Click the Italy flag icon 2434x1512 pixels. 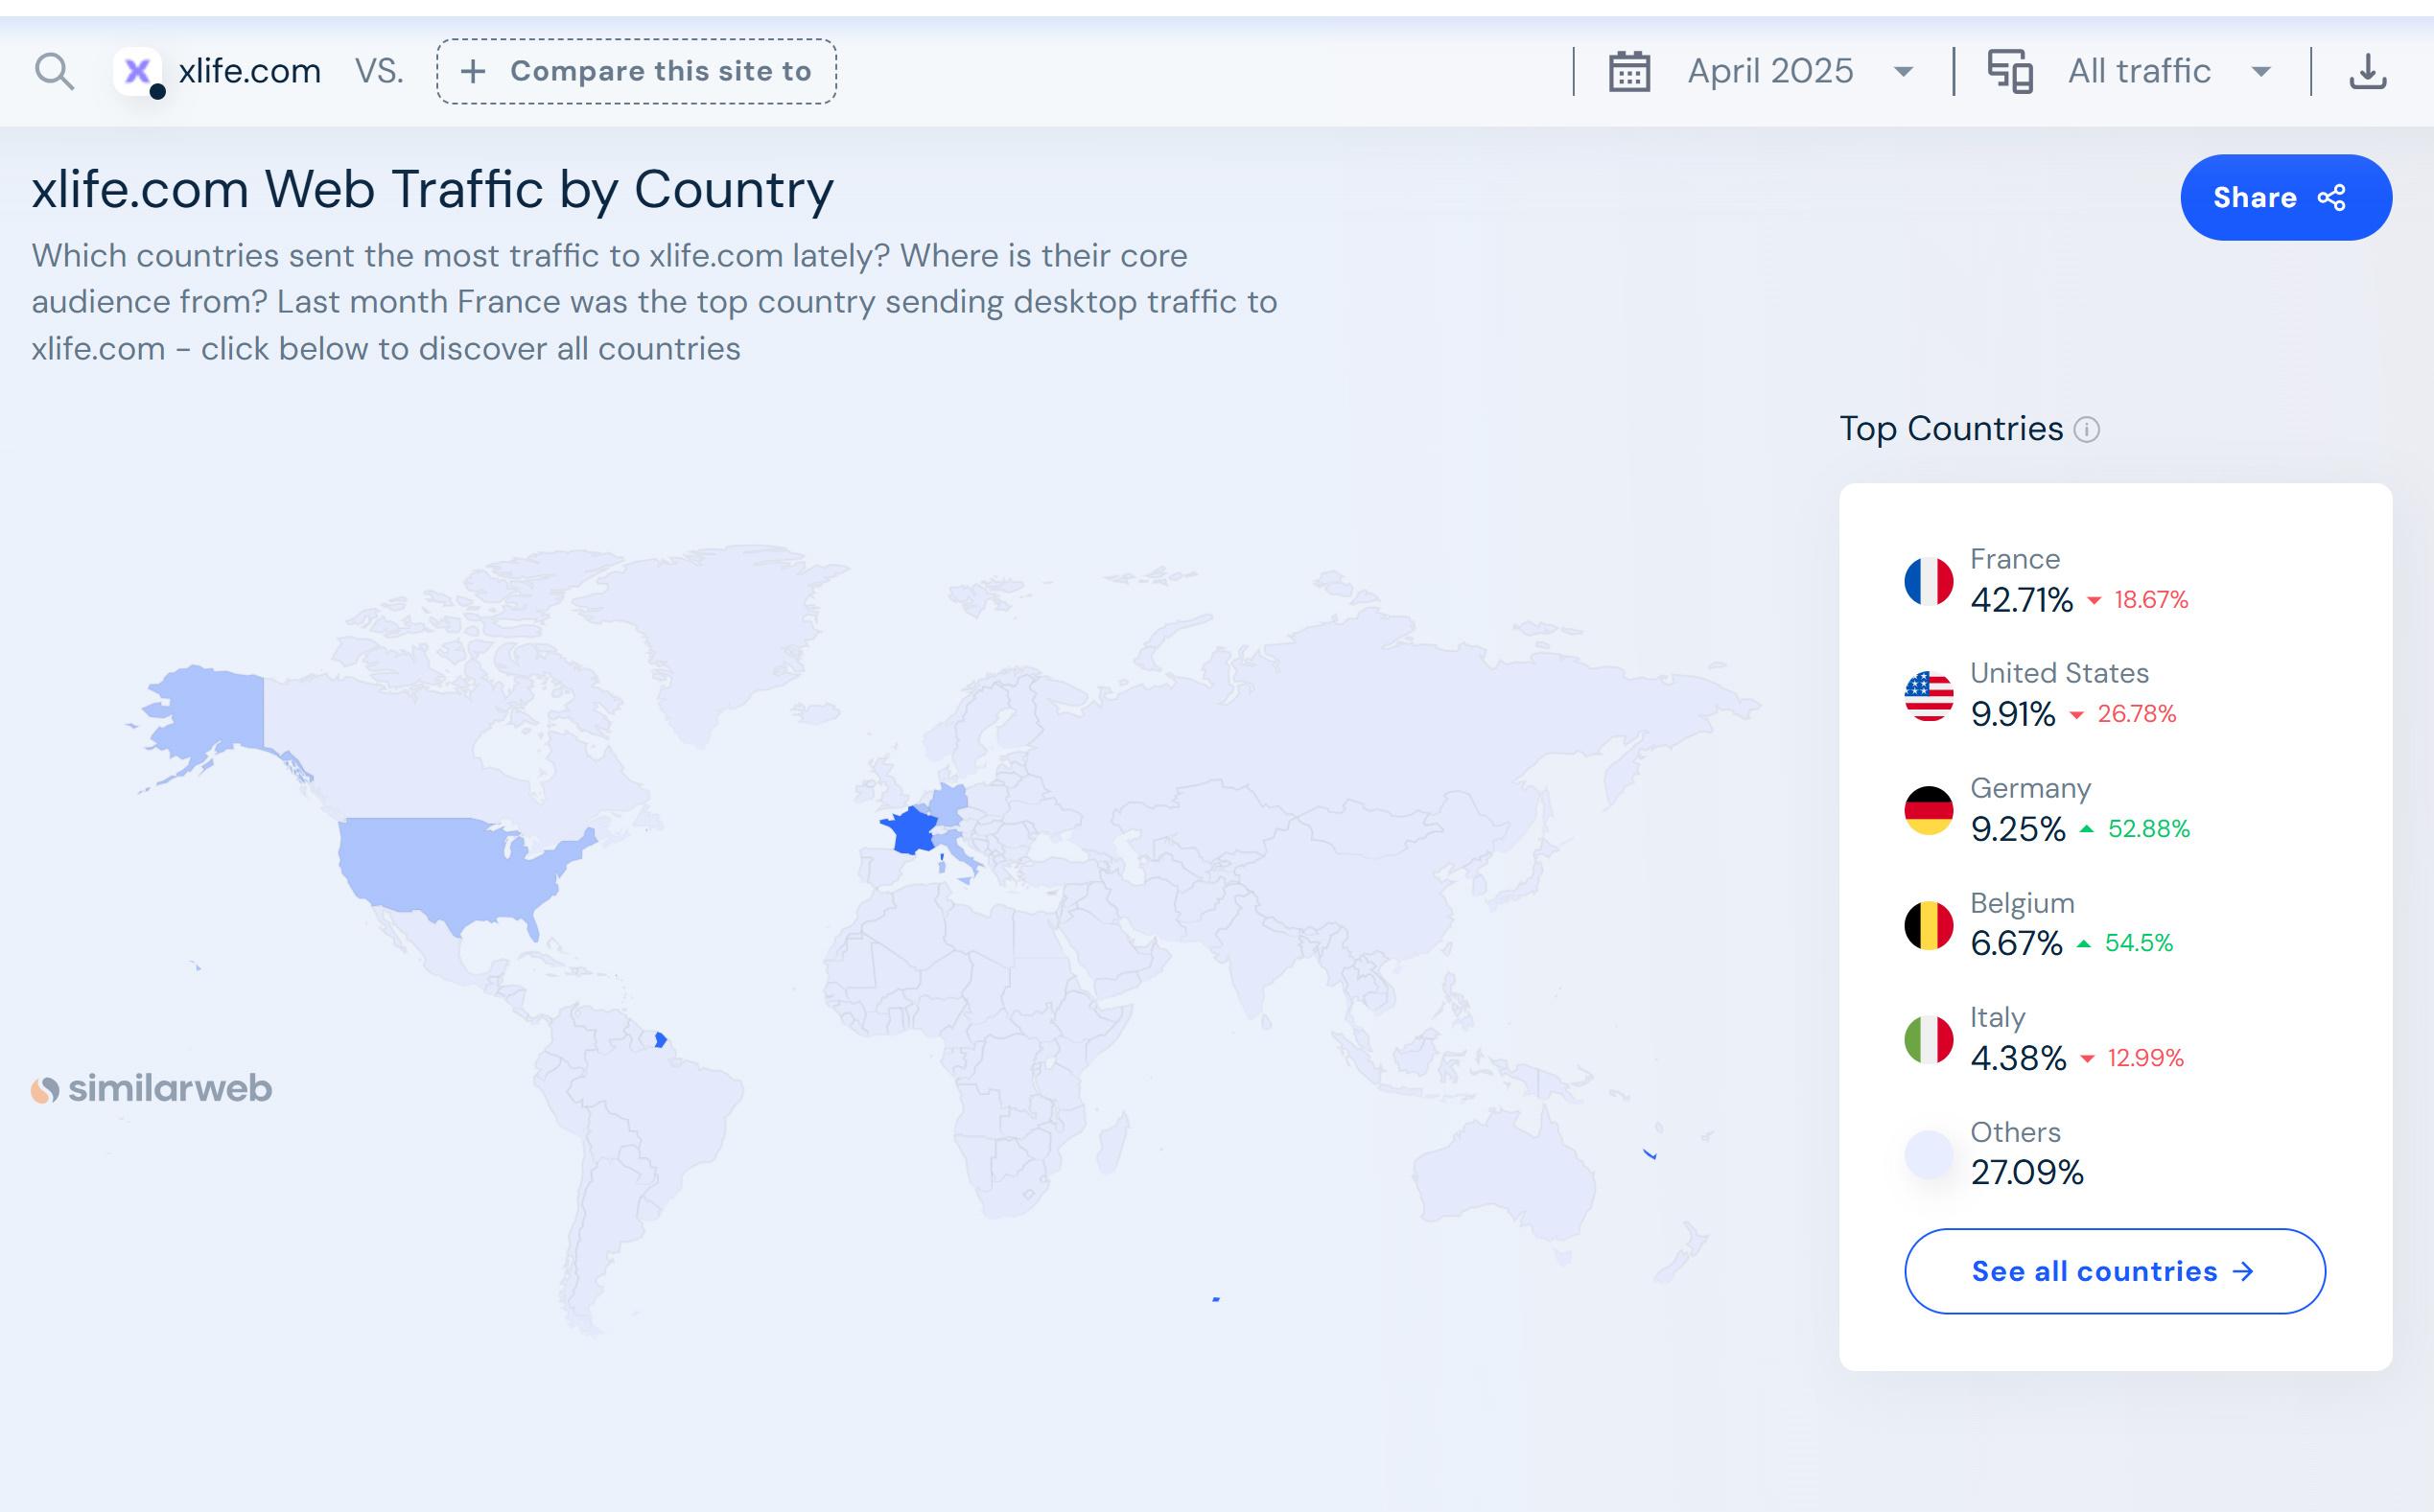click(1928, 1039)
